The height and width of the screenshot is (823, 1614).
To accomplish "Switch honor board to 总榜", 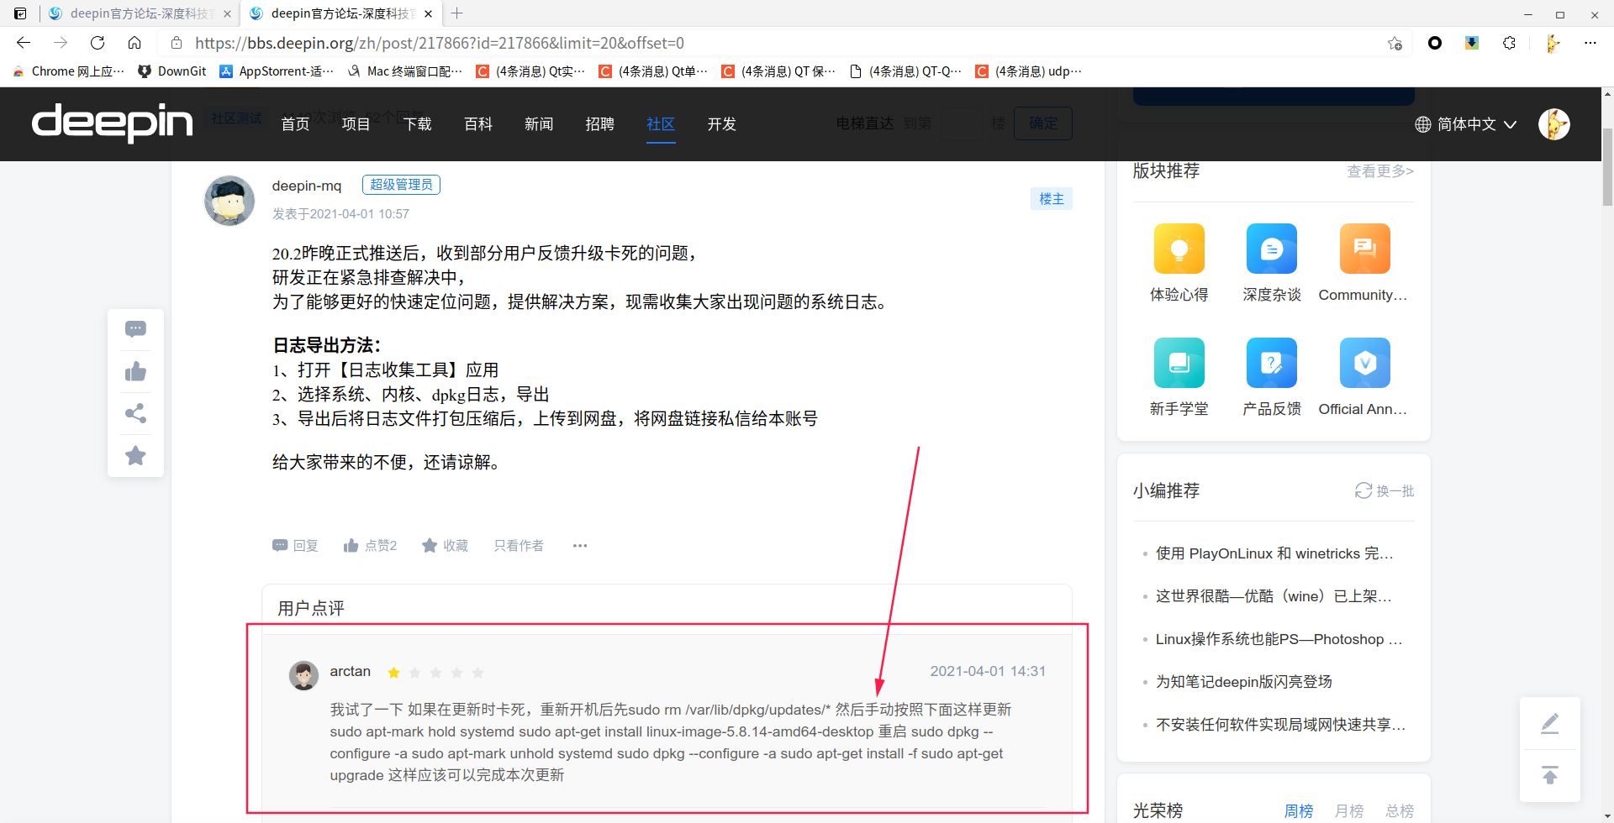I will point(1400,811).
